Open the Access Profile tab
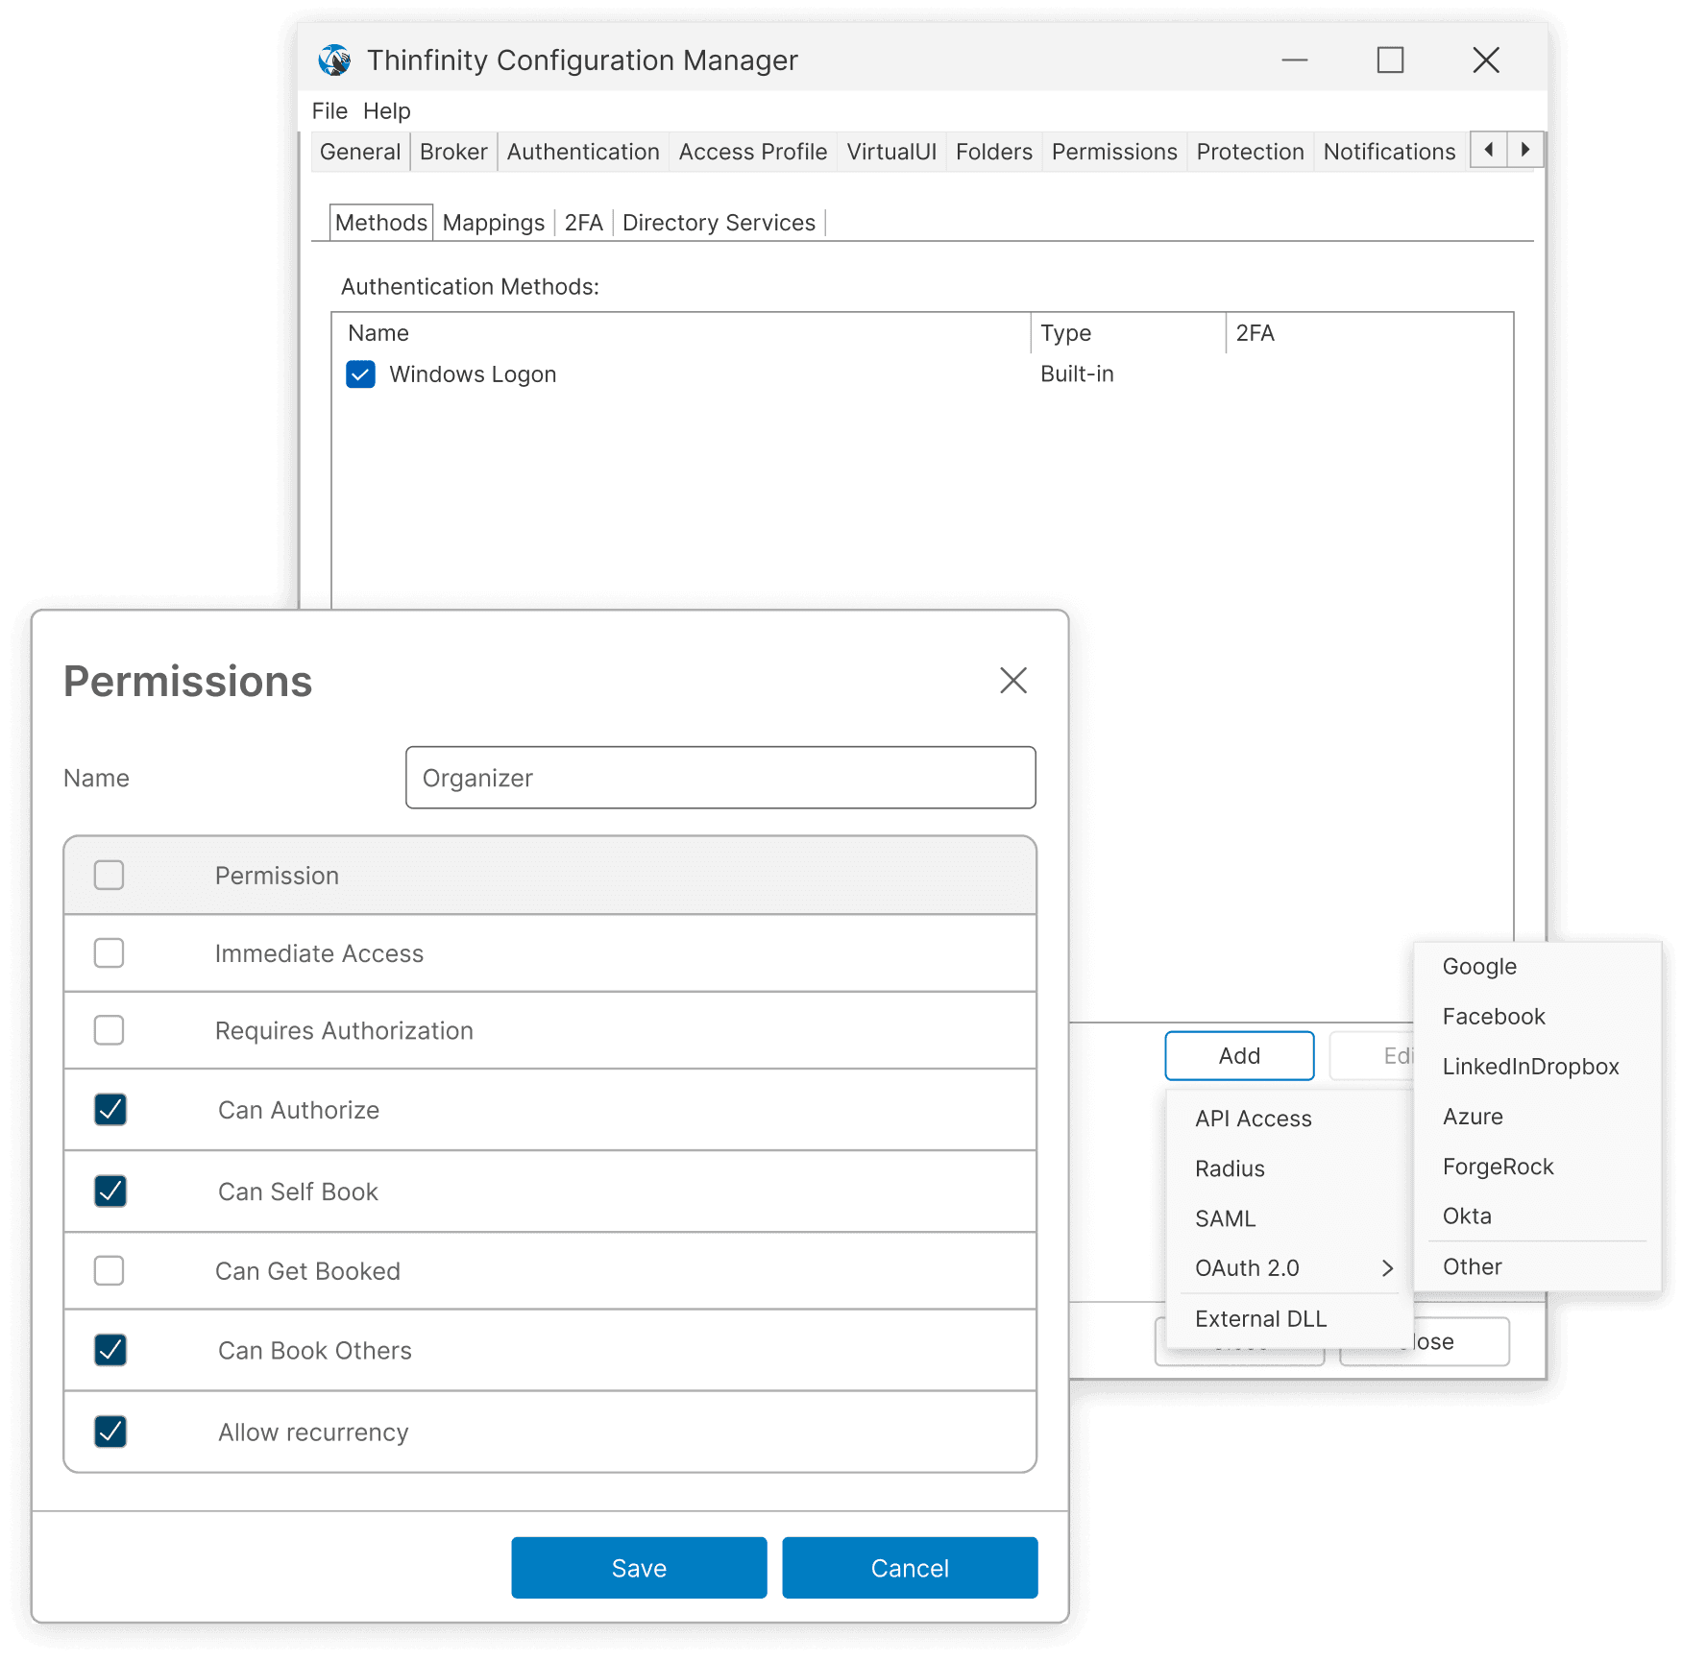This screenshot has width=1682, height=1661. click(753, 152)
